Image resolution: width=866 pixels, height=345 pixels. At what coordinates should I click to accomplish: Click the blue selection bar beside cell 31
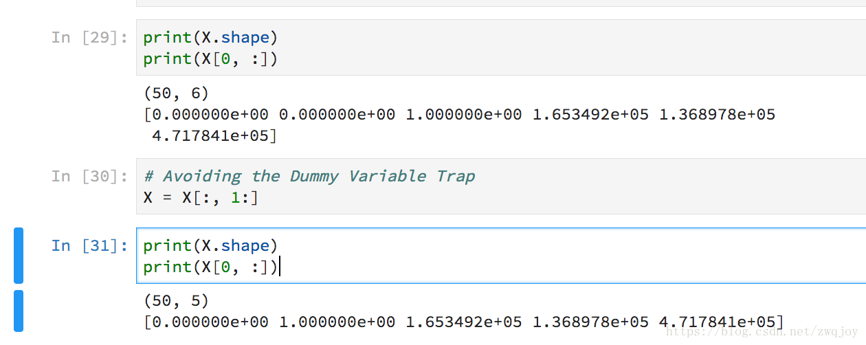click(19, 256)
